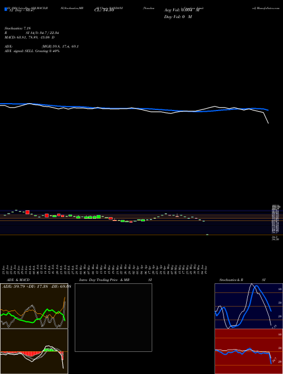This screenshot has width=283, height=374.
Task: Select the MACD values line
Action: [x=29, y=37]
